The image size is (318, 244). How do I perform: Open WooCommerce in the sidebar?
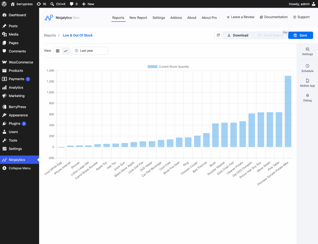[20, 62]
